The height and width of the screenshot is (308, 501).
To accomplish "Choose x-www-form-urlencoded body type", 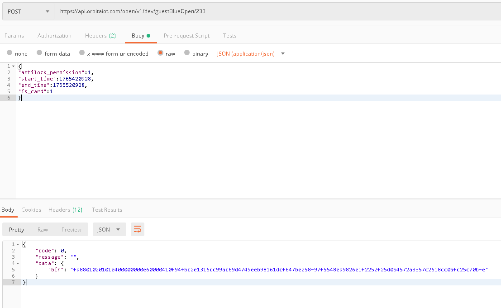I will [x=82, y=53].
